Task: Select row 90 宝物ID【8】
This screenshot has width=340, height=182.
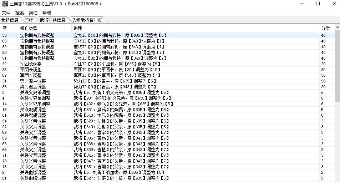Action: [x=167, y=52]
